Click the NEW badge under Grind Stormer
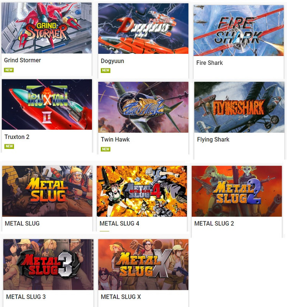 [9, 70]
